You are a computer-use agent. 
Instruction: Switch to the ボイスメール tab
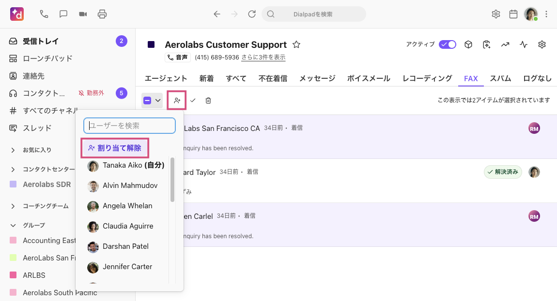(x=369, y=78)
